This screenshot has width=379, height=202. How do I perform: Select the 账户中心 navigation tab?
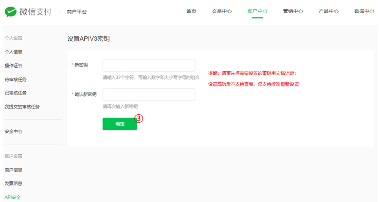257,12
